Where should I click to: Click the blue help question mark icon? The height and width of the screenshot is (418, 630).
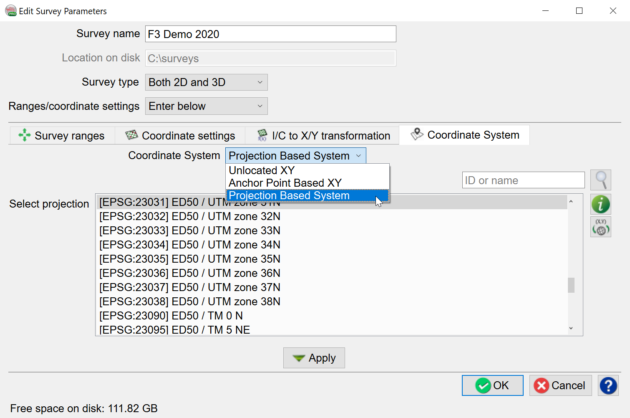(608, 385)
